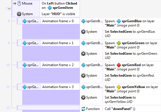Select the 'Animation frame = 2' condition
161x112 pixels.
coord(58,65)
